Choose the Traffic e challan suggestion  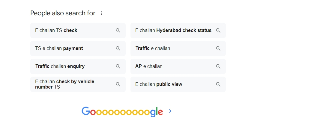[x=178, y=48]
